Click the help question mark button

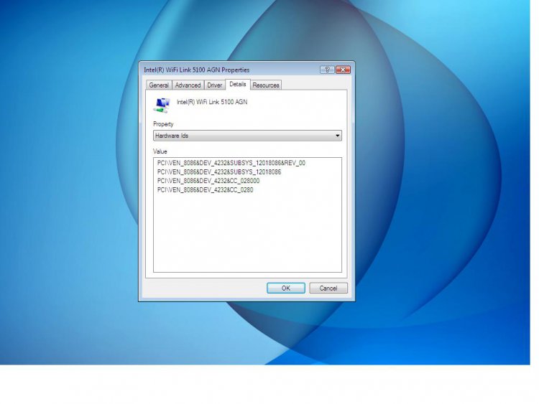point(327,70)
